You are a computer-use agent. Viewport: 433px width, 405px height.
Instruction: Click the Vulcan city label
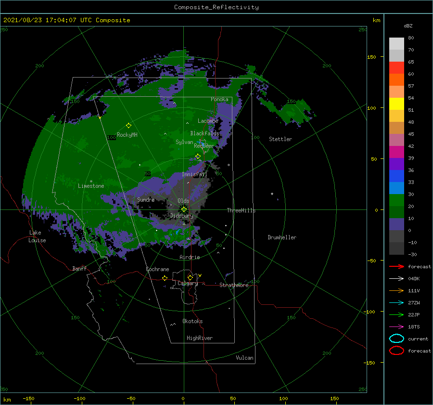[x=244, y=358]
